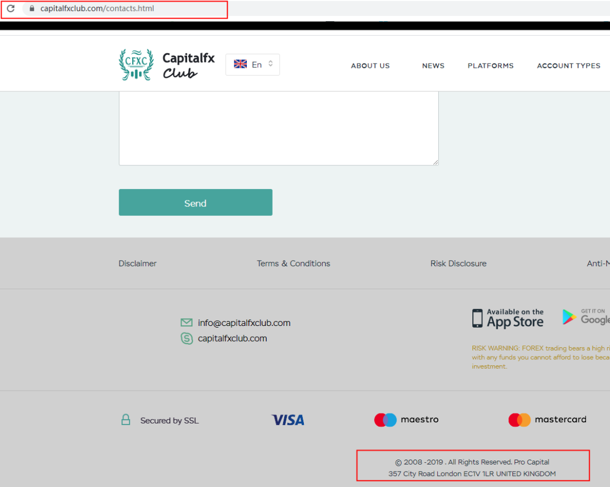610x487 pixels.
Task: Open the Get it on Google Play badge
Action: 586,317
